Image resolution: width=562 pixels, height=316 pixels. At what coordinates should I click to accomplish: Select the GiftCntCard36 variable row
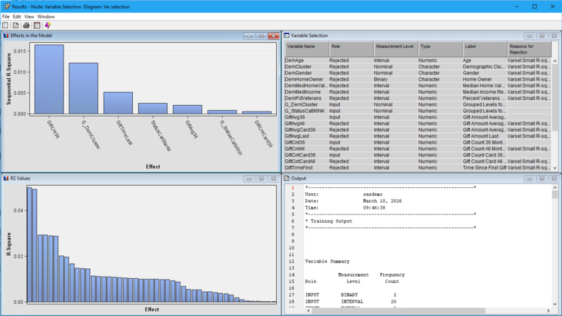pos(418,155)
